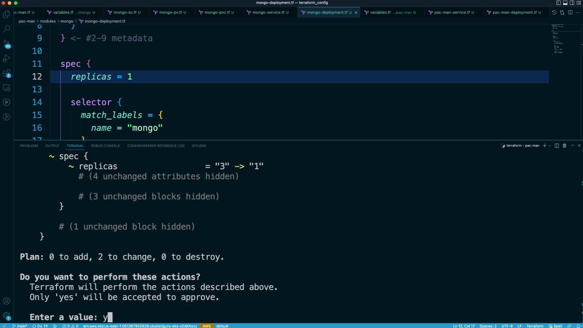
Task: Open editor More Actions ellipsis menu
Action: pyautogui.click(x=578, y=12)
